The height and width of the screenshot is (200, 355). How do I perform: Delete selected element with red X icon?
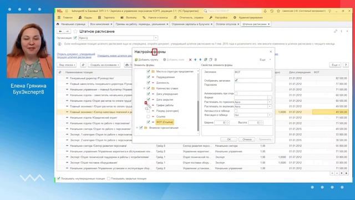tap(190, 59)
